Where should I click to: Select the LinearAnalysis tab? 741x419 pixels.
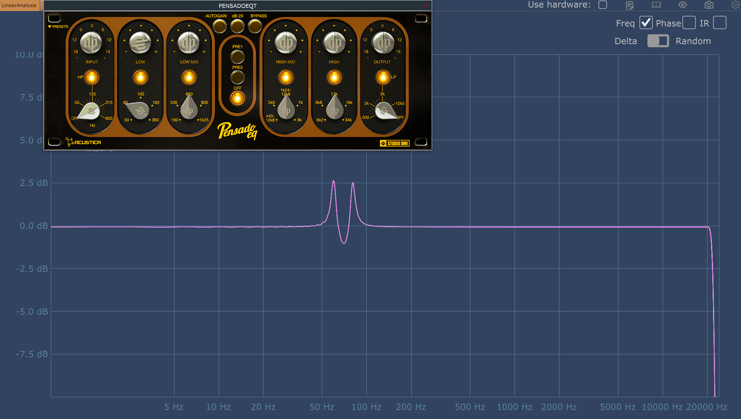pyautogui.click(x=19, y=6)
